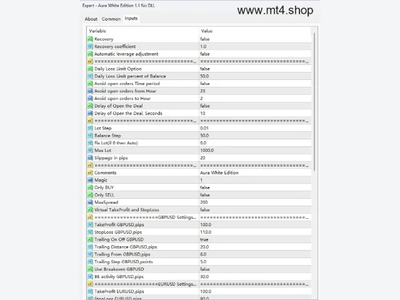Click the icon beside Use Breakeven GBPUSD
Image resolution: width=400 pixels, height=300 pixels.
pyautogui.click(x=90, y=269)
